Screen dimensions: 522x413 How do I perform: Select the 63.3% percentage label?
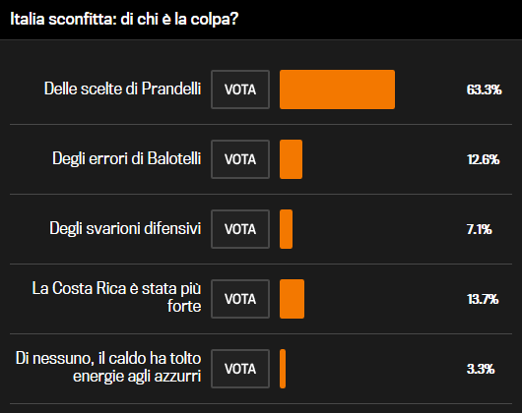pyautogui.click(x=484, y=89)
